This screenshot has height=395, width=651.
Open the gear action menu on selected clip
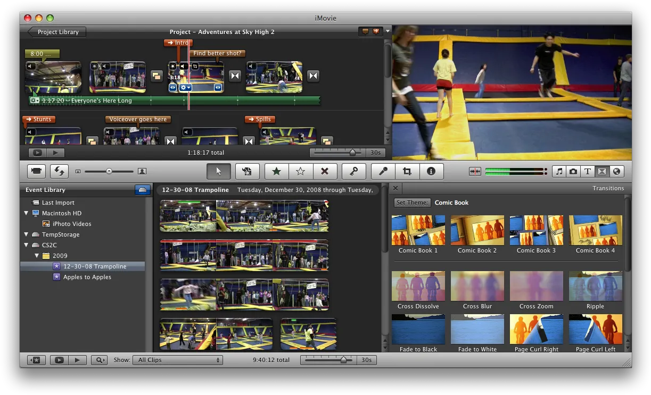(186, 88)
